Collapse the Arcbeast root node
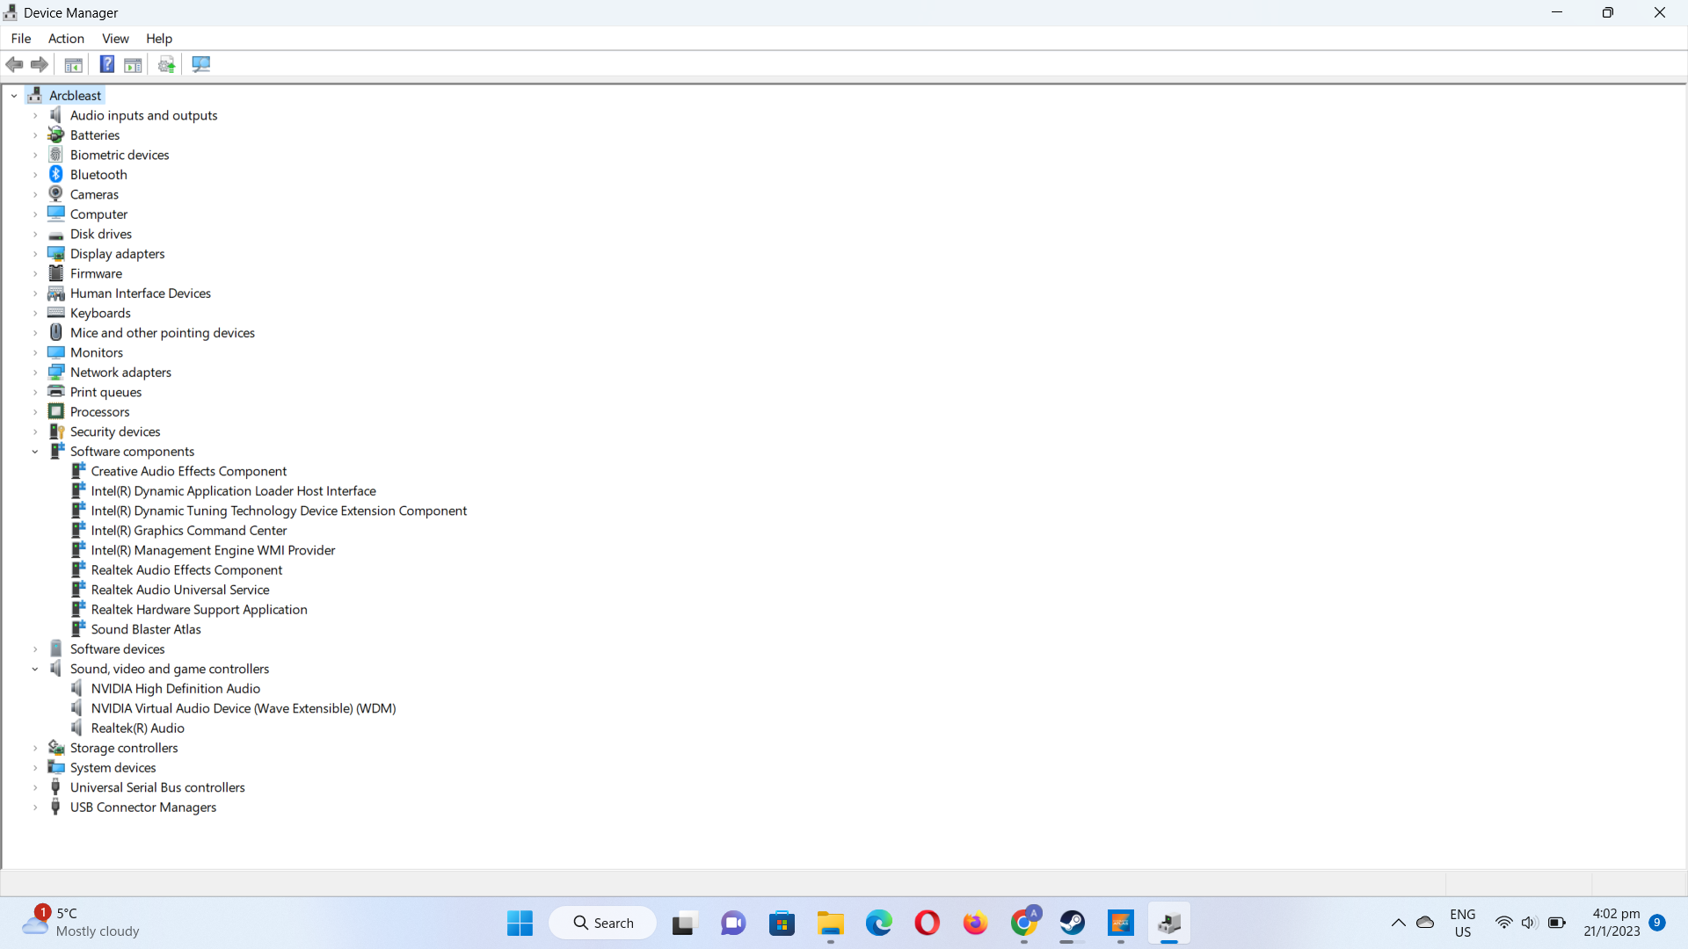The image size is (1688, 949). 14,95
